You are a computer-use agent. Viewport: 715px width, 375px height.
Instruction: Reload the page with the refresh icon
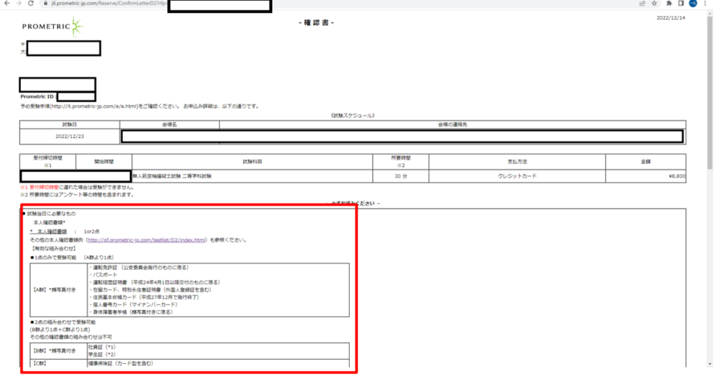[x=31, y=3]
